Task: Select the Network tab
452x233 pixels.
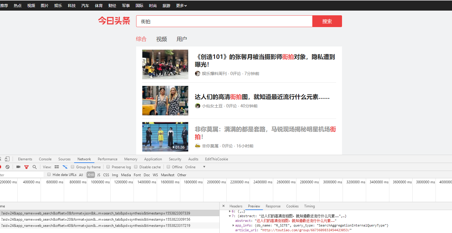Action: pos(84,159)
